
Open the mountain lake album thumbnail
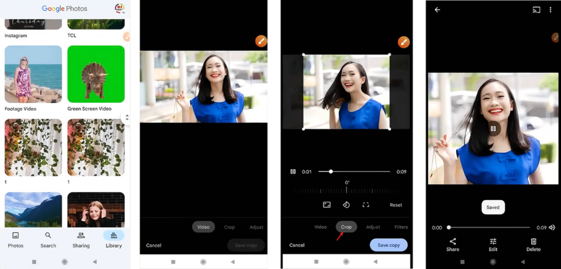pos(33,209)
